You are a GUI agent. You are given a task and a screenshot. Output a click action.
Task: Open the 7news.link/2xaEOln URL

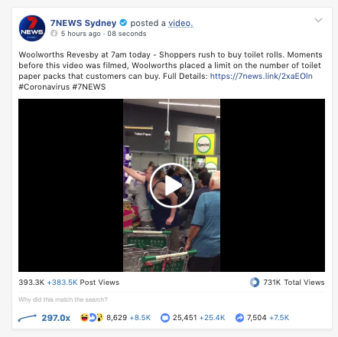pyautogui.click(x=262, y=76)
